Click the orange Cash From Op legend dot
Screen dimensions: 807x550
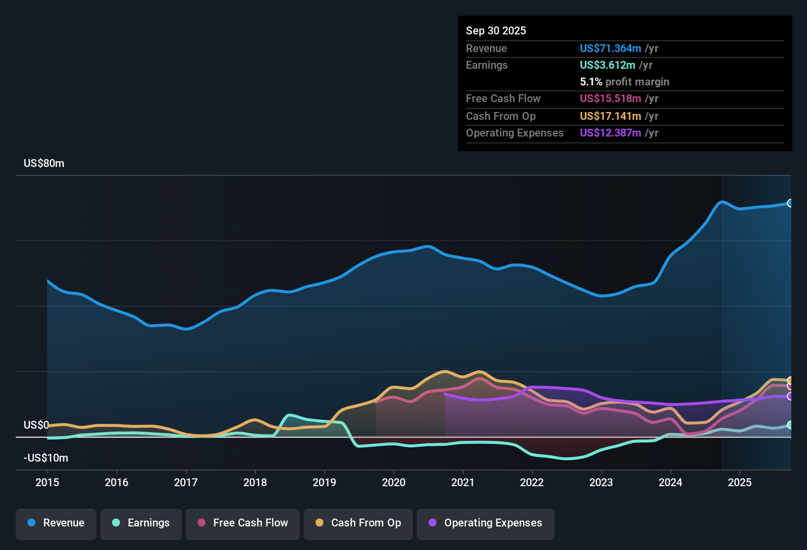click(319, 523)
